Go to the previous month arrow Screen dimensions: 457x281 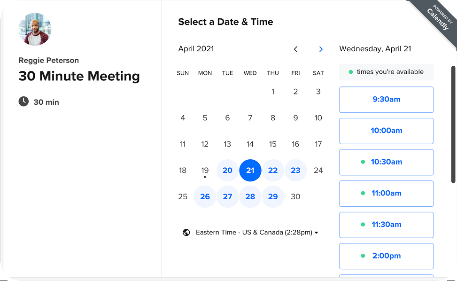tap(295, 49)
